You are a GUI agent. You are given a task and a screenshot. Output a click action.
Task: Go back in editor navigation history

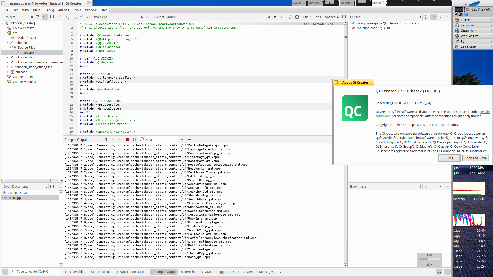click(67, 17)
